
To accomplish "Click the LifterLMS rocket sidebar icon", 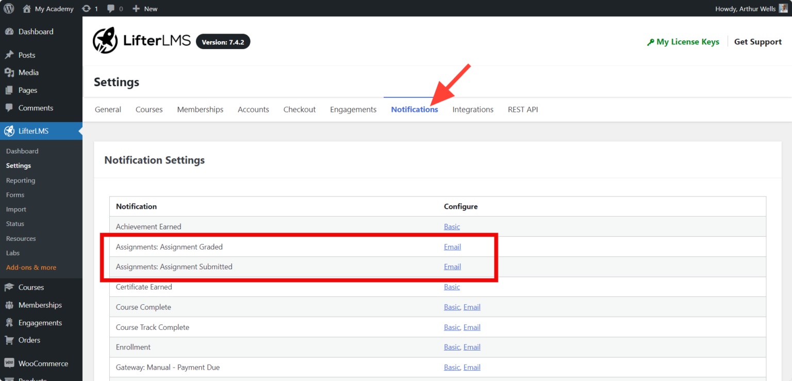I will (x=9, y=131).
